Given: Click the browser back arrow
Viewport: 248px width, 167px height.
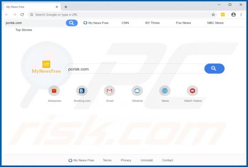Looking at the screenshot, I should pyautogui.click(x=7, y=15).
